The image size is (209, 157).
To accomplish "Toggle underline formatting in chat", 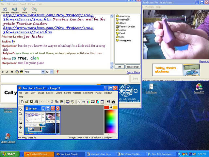I will tap(12, 72).
